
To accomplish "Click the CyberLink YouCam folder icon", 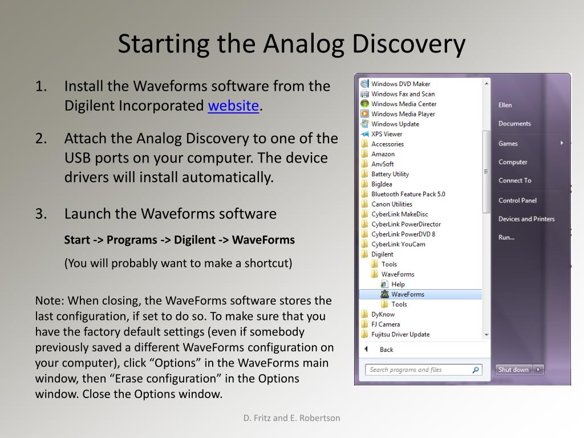I will click(364, 244).
